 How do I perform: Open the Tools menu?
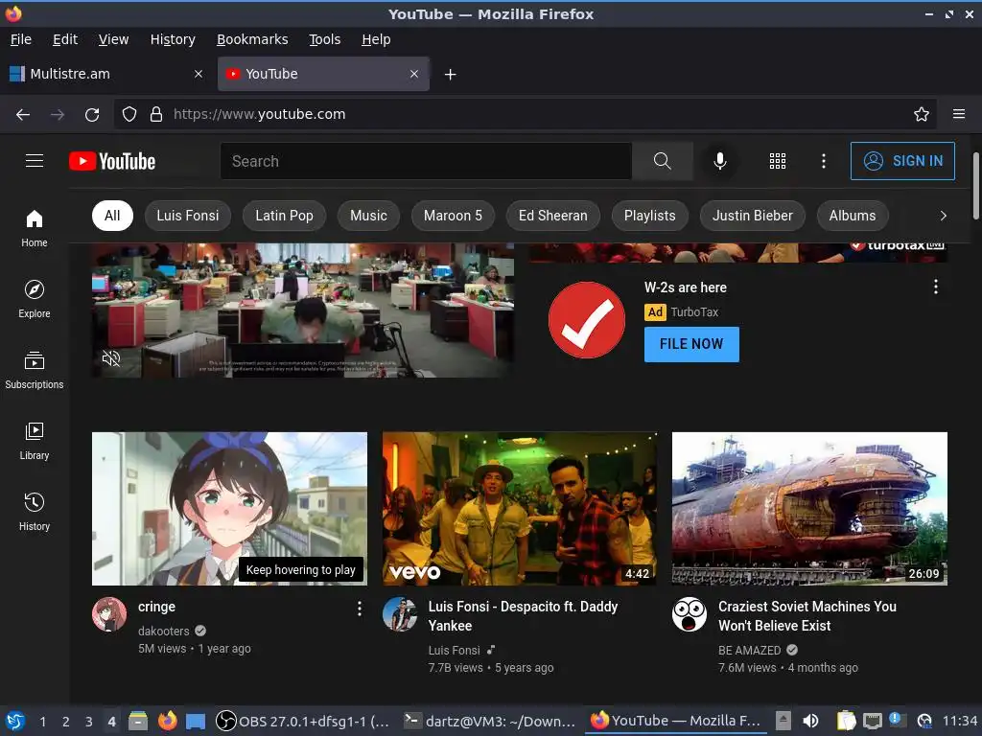325,39
